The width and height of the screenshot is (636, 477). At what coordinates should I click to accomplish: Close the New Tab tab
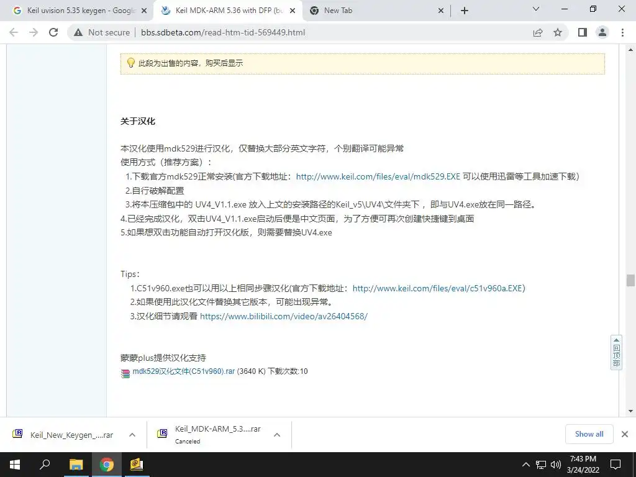pyautogui.click(x=441, y=11)
